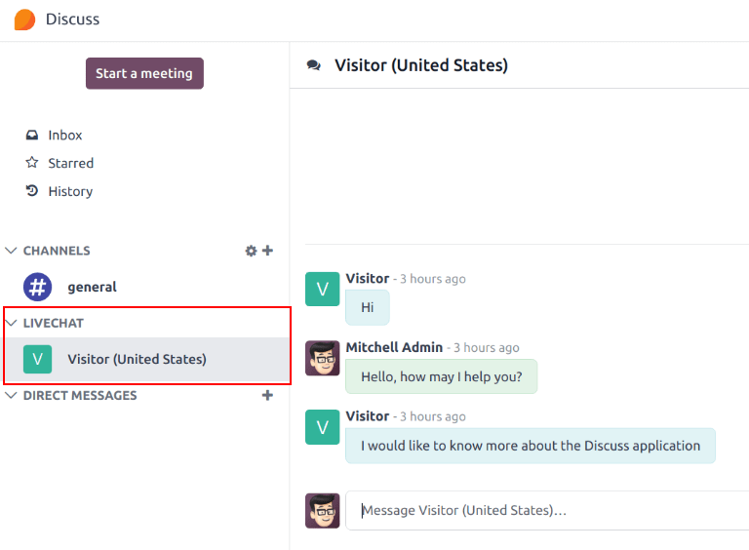Click the Starred star icon
Screen dimensions: 749x550
coord(32,163)
